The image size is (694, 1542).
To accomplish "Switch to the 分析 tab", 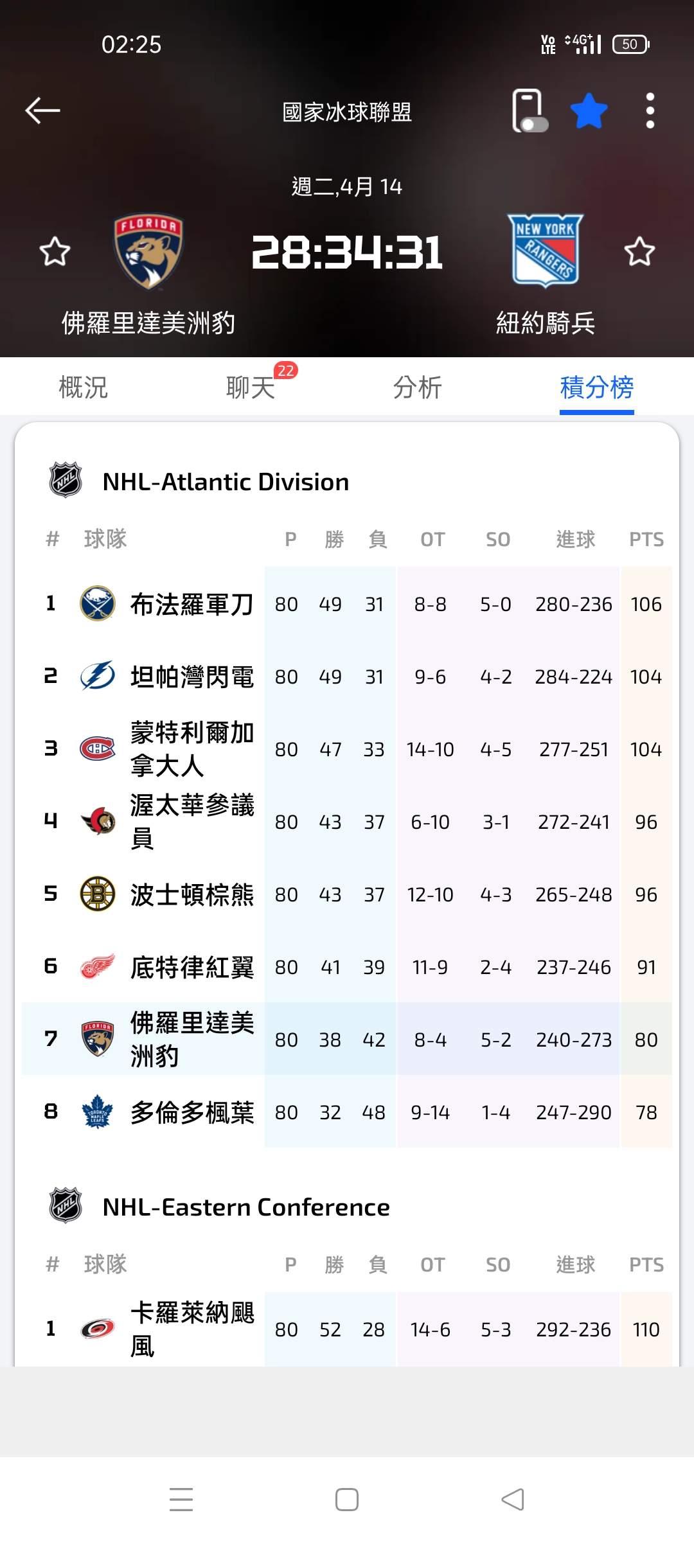I will (417, 387).
